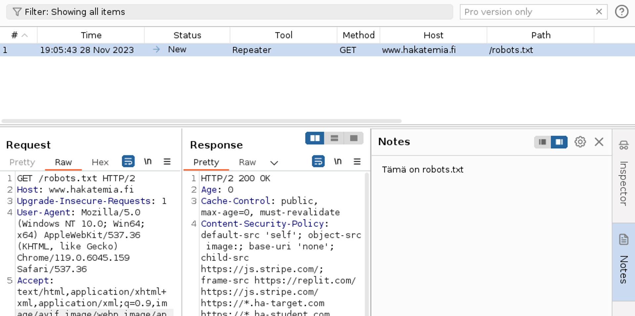Viewport: 635px width, 316px height.
Task: Switch Response view to the Pretty tab
Action: [206, 162]
